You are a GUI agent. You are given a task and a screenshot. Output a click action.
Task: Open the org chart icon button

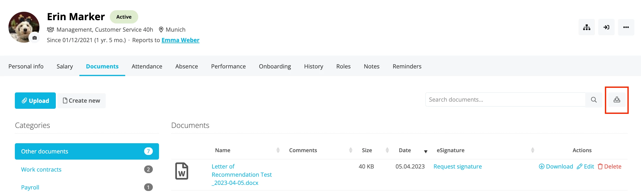(x=586, y=27)
